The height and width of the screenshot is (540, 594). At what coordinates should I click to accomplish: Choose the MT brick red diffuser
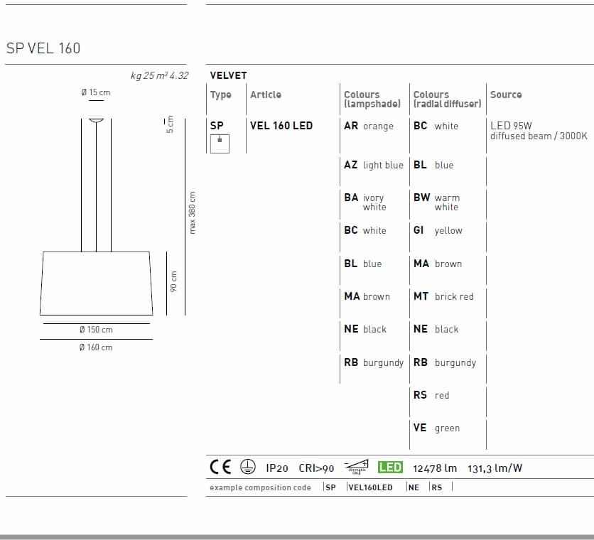443,296
